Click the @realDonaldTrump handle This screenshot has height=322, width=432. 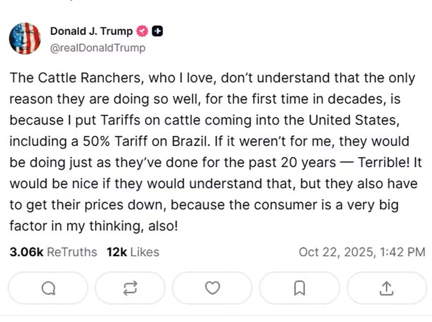pyautogui.click(x=97, y=48)
